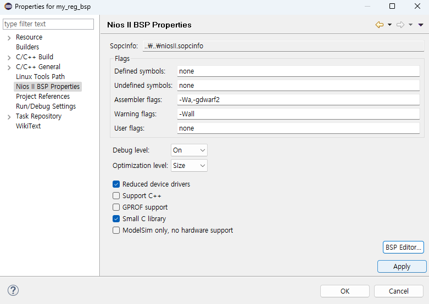Click the Warning flags field
Screen dimensions: 429x304
pos(298,114)
